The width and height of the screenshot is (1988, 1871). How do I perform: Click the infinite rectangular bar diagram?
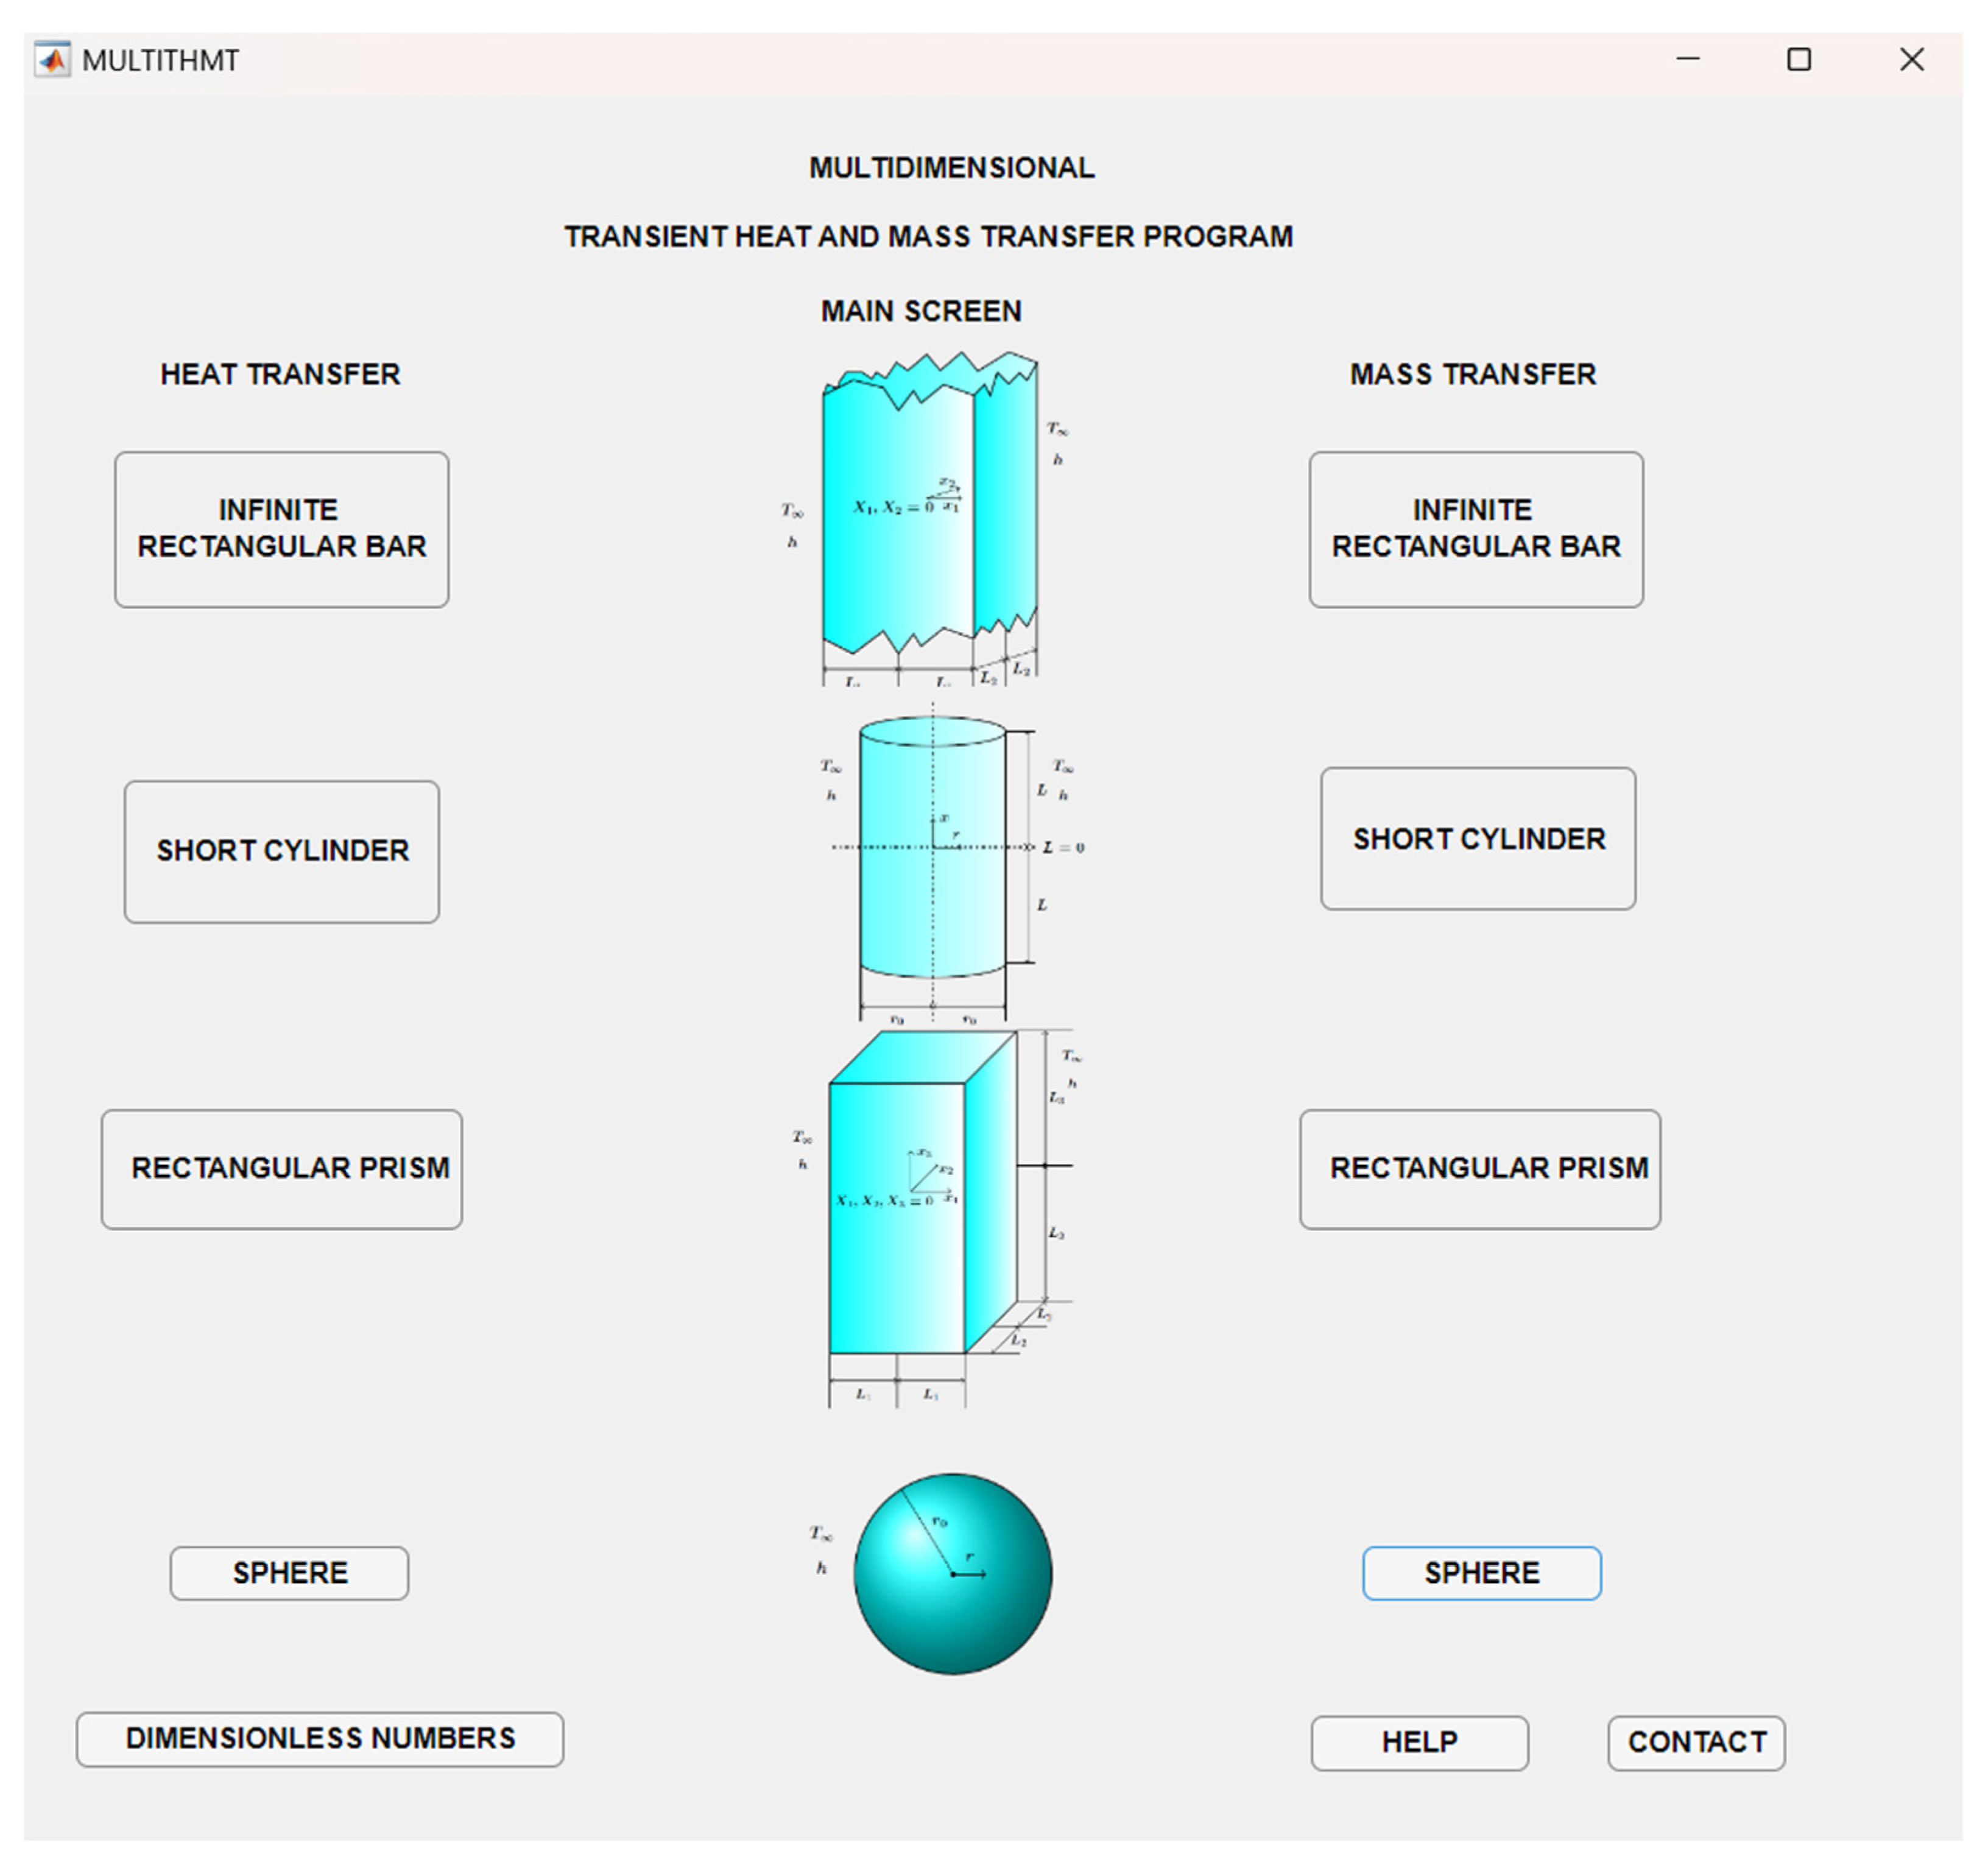click(x=928, y=517)
